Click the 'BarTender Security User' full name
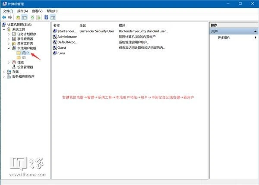 coord(97,31)
